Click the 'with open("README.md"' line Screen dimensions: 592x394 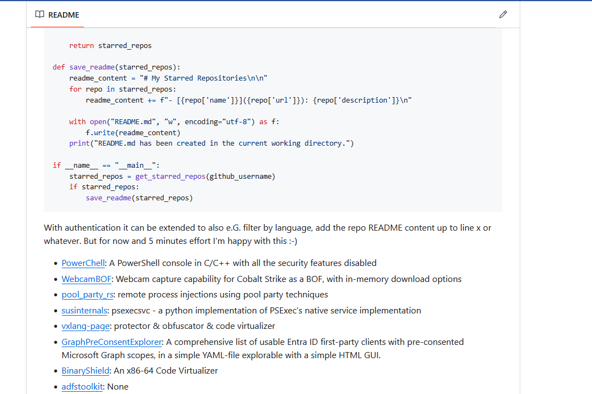tap(174, 121)
